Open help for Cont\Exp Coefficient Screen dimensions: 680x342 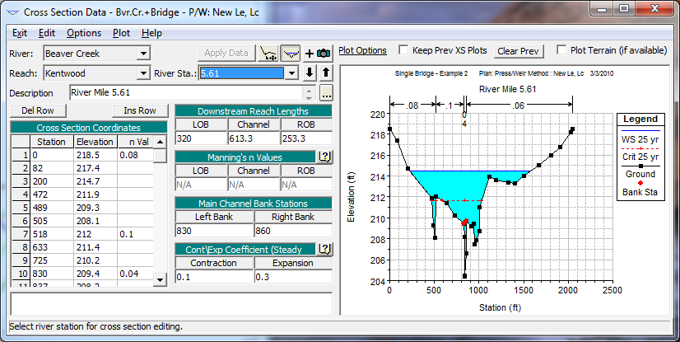(x=324, y=249)
